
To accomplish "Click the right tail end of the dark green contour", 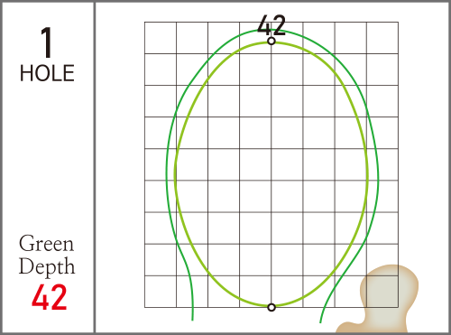I will 320,321.
